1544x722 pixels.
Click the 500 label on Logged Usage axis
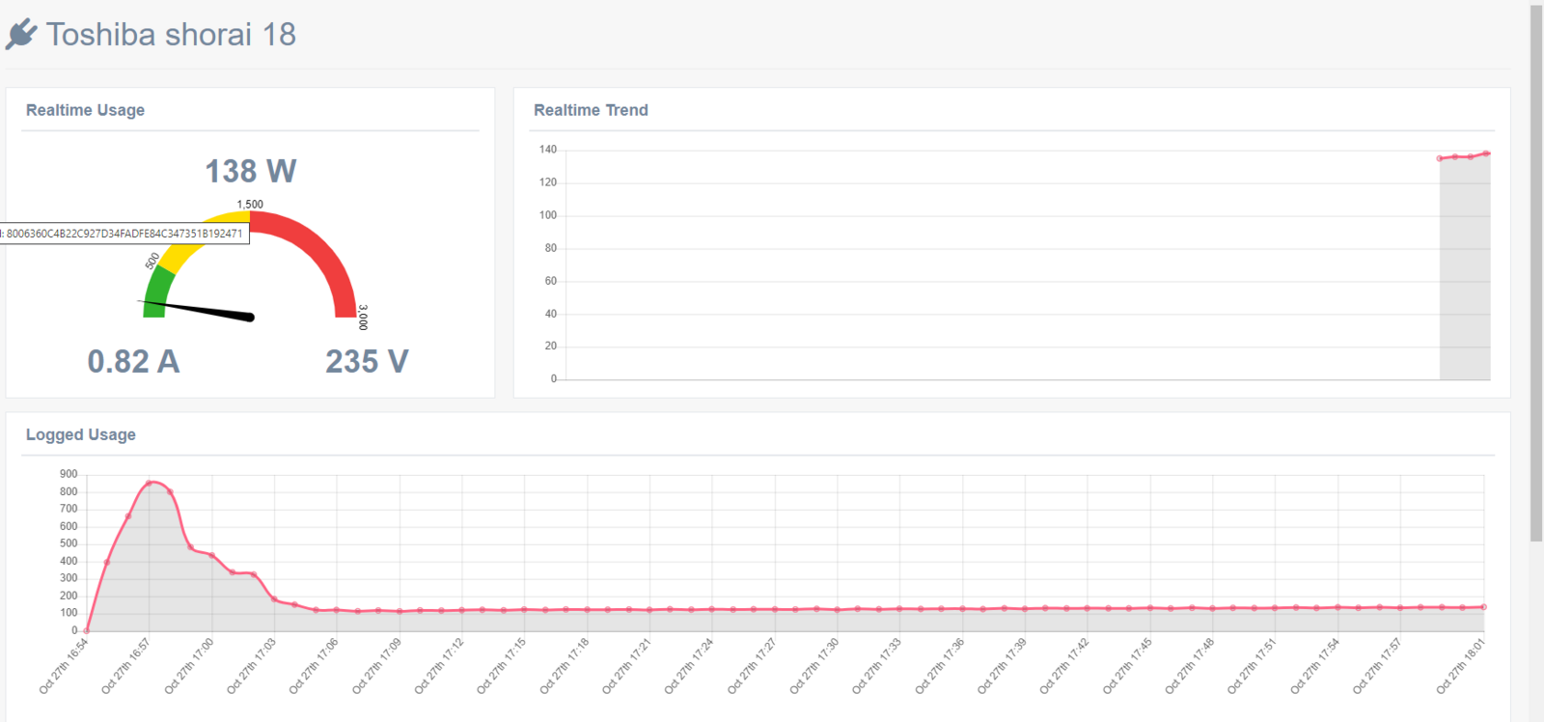point(69,543)
